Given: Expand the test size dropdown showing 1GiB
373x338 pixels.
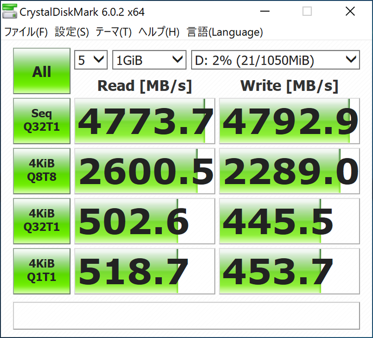Looking at the screenshot, I should [x=149, y=60].
